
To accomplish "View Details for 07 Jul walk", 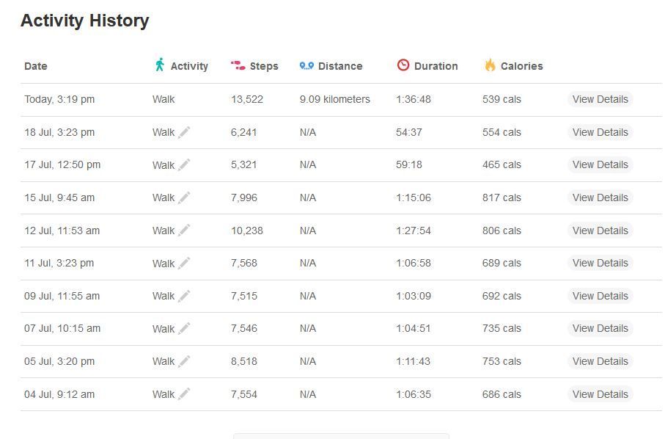I will tap(600, 328).
